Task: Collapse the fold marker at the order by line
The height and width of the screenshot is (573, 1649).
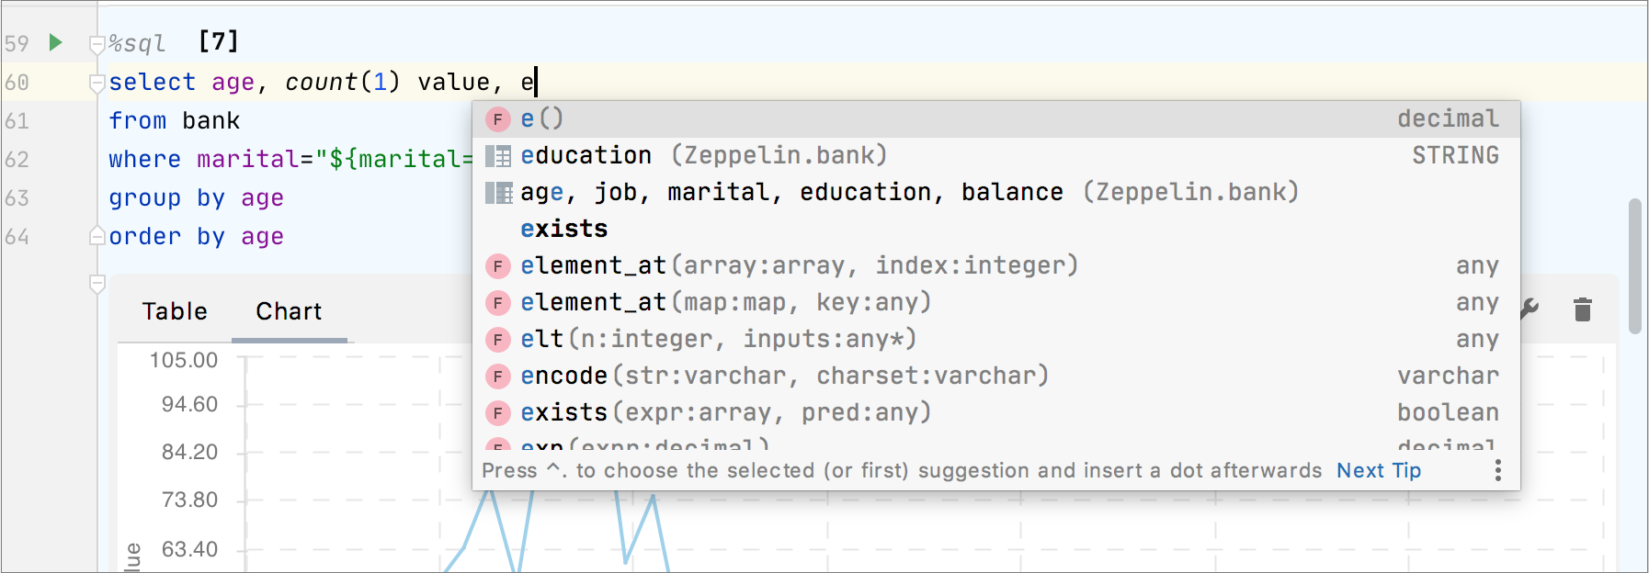Action: (x=97, y=236)
